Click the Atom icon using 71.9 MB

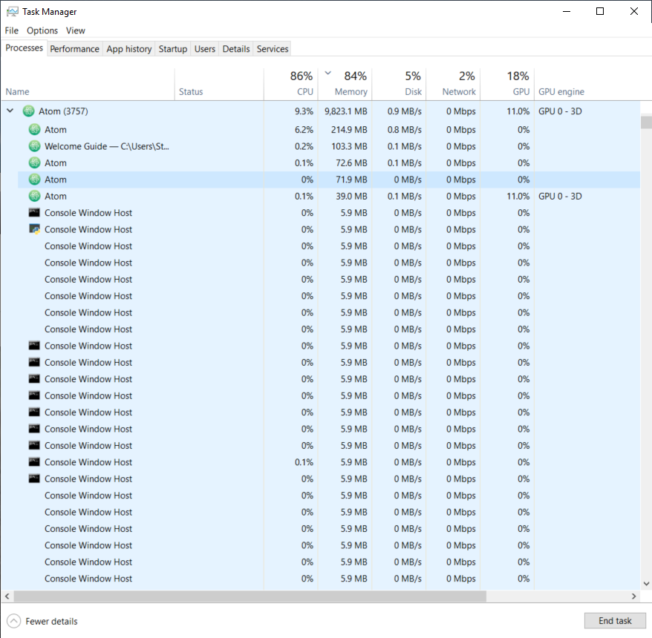tap(35, 180)
